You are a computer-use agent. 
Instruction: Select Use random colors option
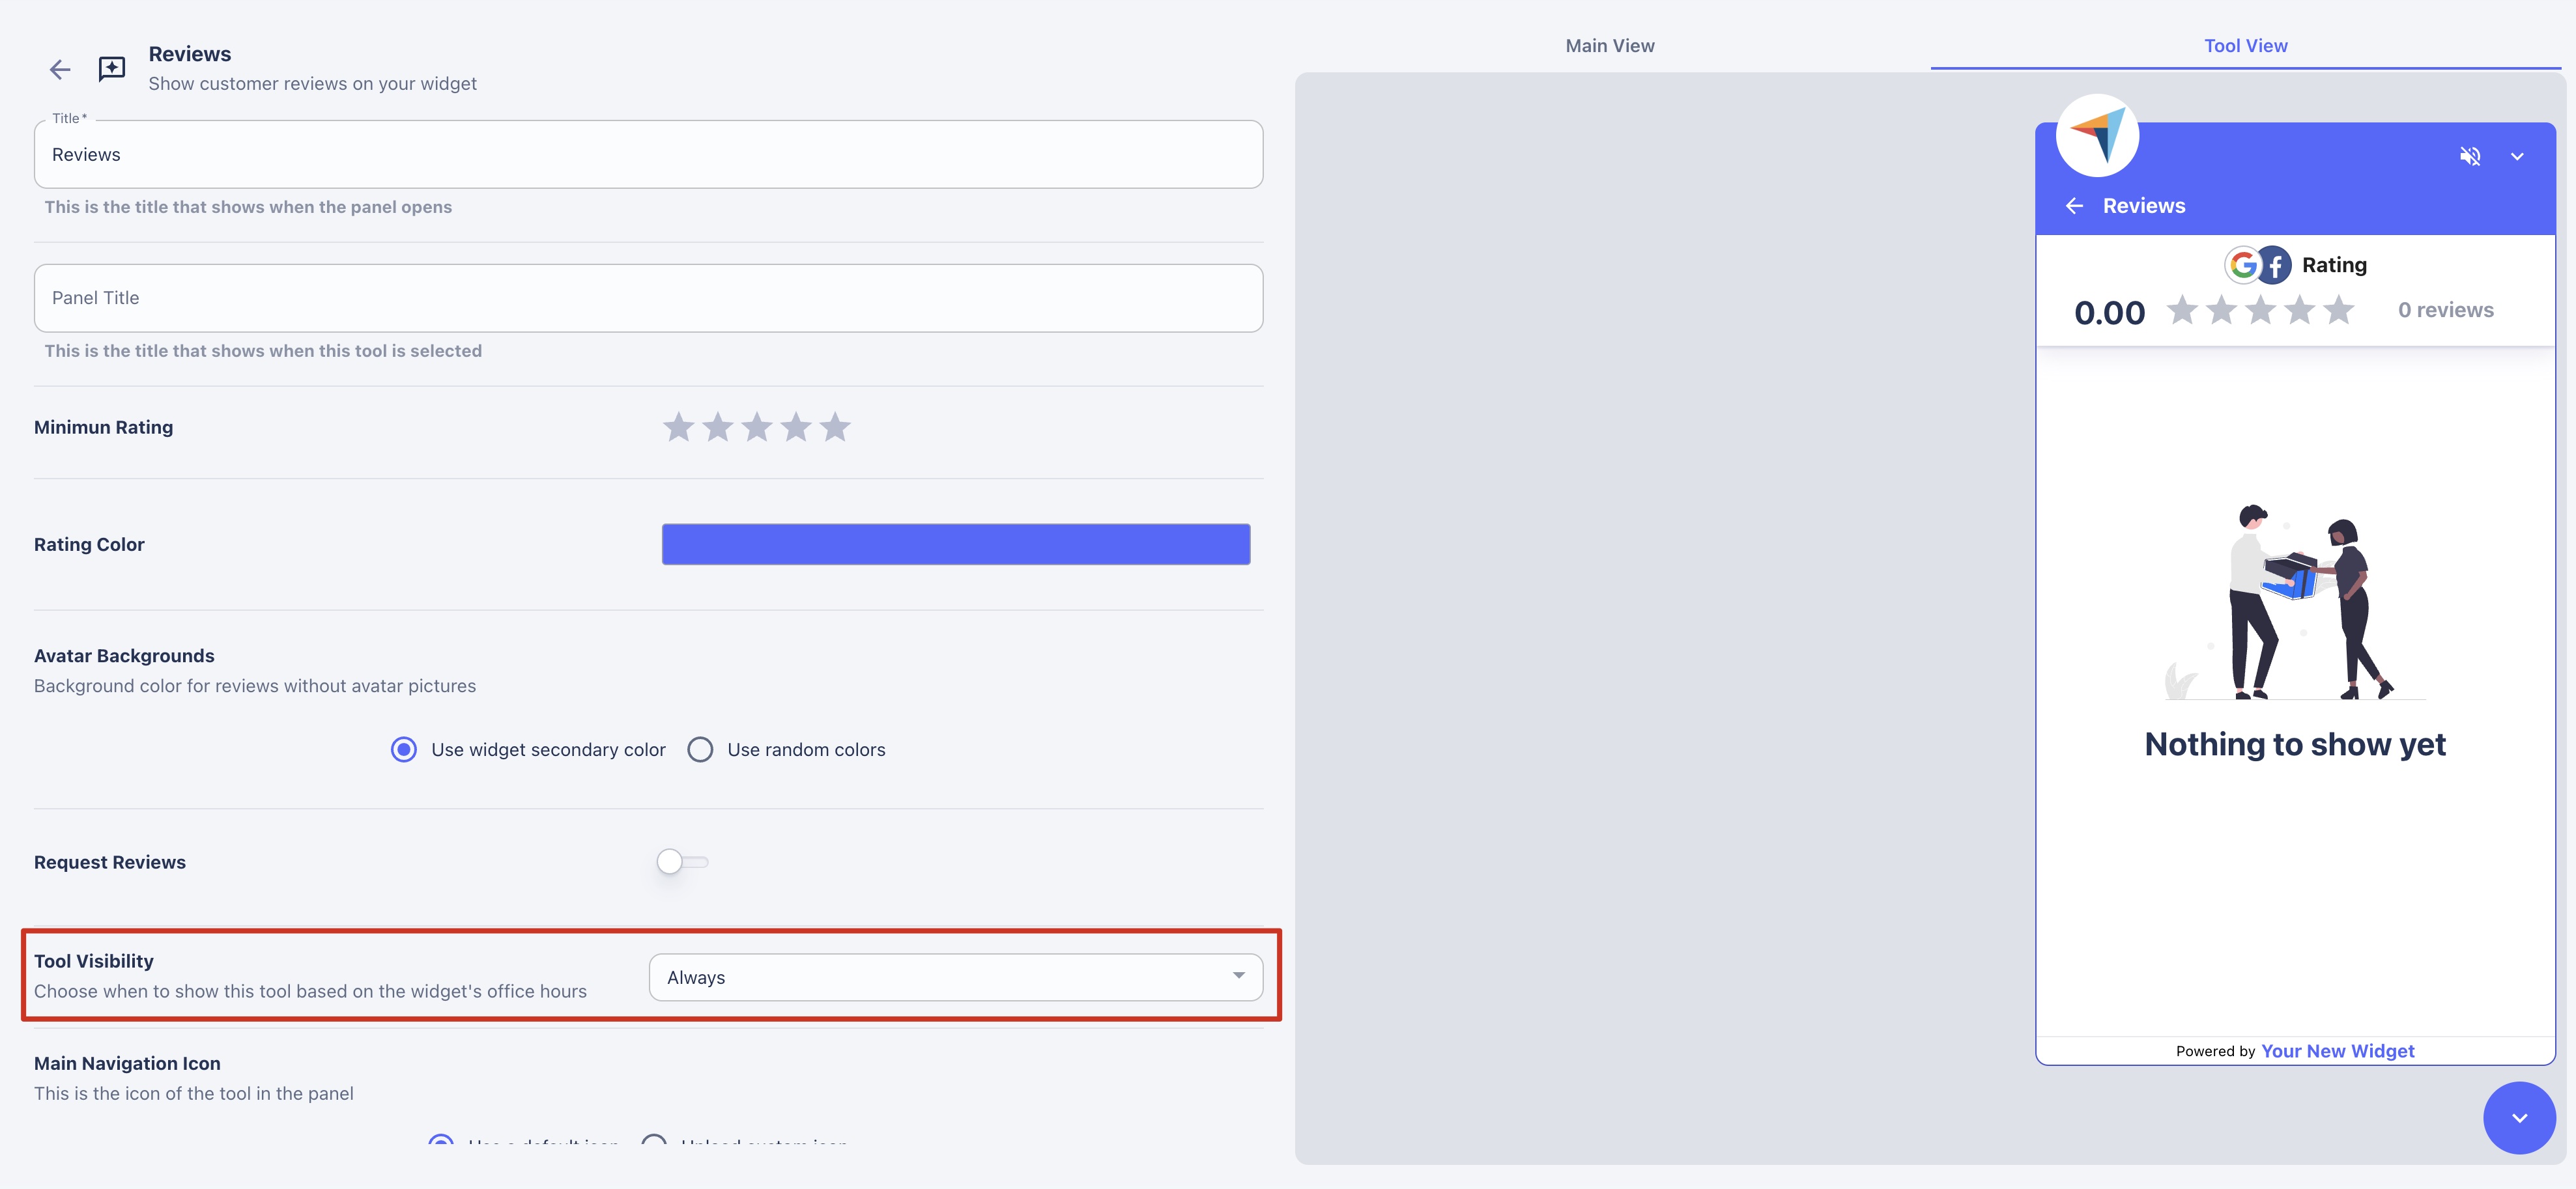click(700, 749)
